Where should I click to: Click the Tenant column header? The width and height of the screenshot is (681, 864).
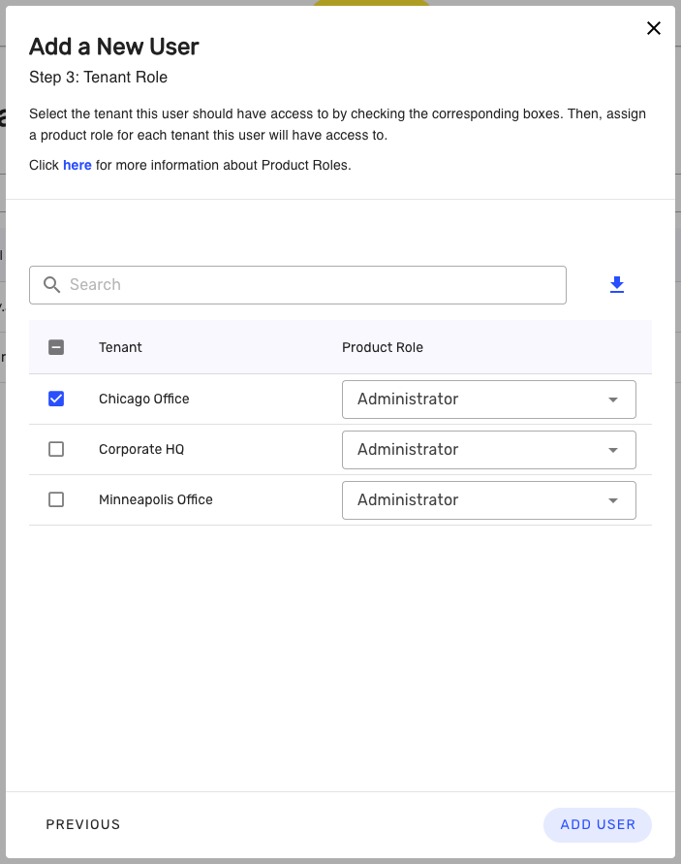(x=120, y=347)
